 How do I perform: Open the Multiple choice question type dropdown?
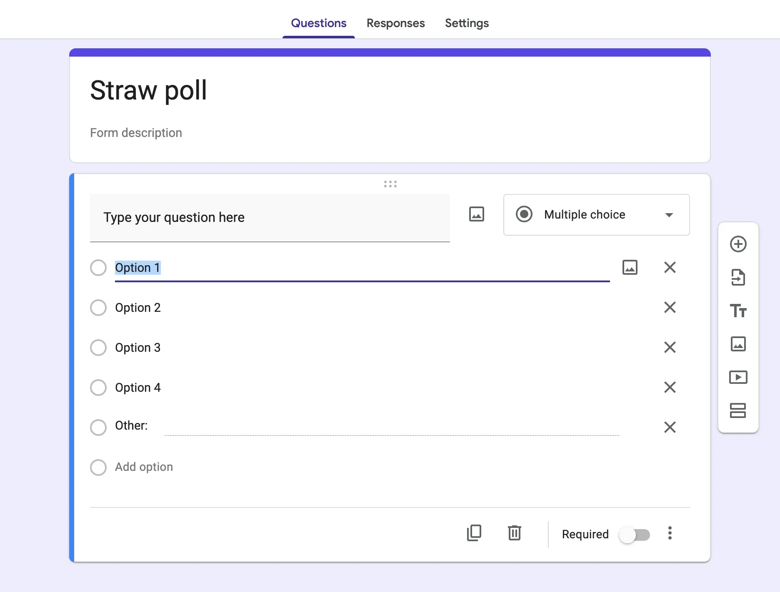[x=596, y=215]
